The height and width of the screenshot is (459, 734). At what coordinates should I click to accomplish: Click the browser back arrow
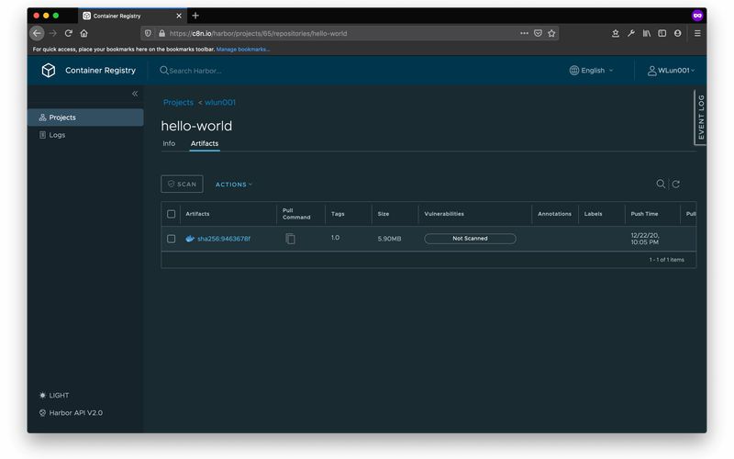coord(37,33)
